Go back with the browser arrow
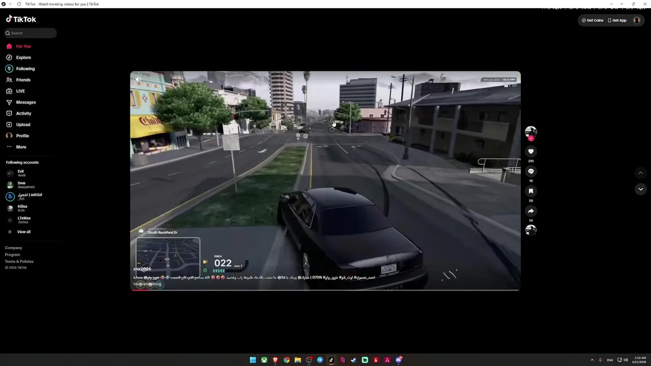 point(11,4)
